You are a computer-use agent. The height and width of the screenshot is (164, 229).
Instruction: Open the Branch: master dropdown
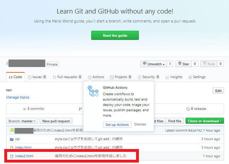pyautogui.click(x=22, y=121)
